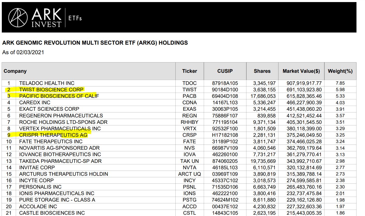This screenshot has height=216, width=365.
Task: Click the TAK UN ticker cell
Action: tap(190, 161)
